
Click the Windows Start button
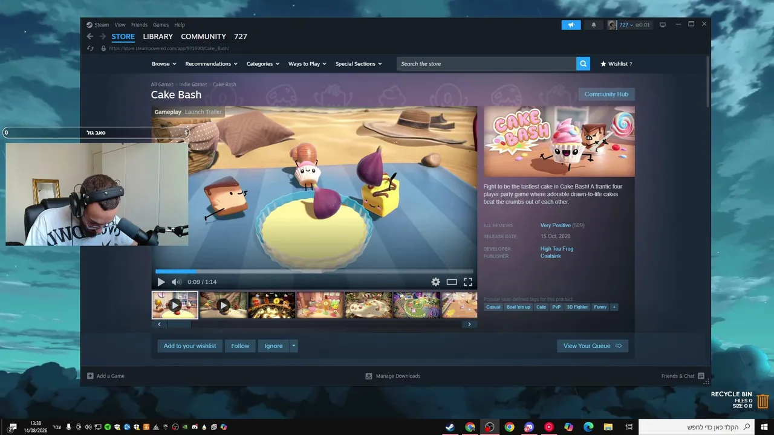765,427
